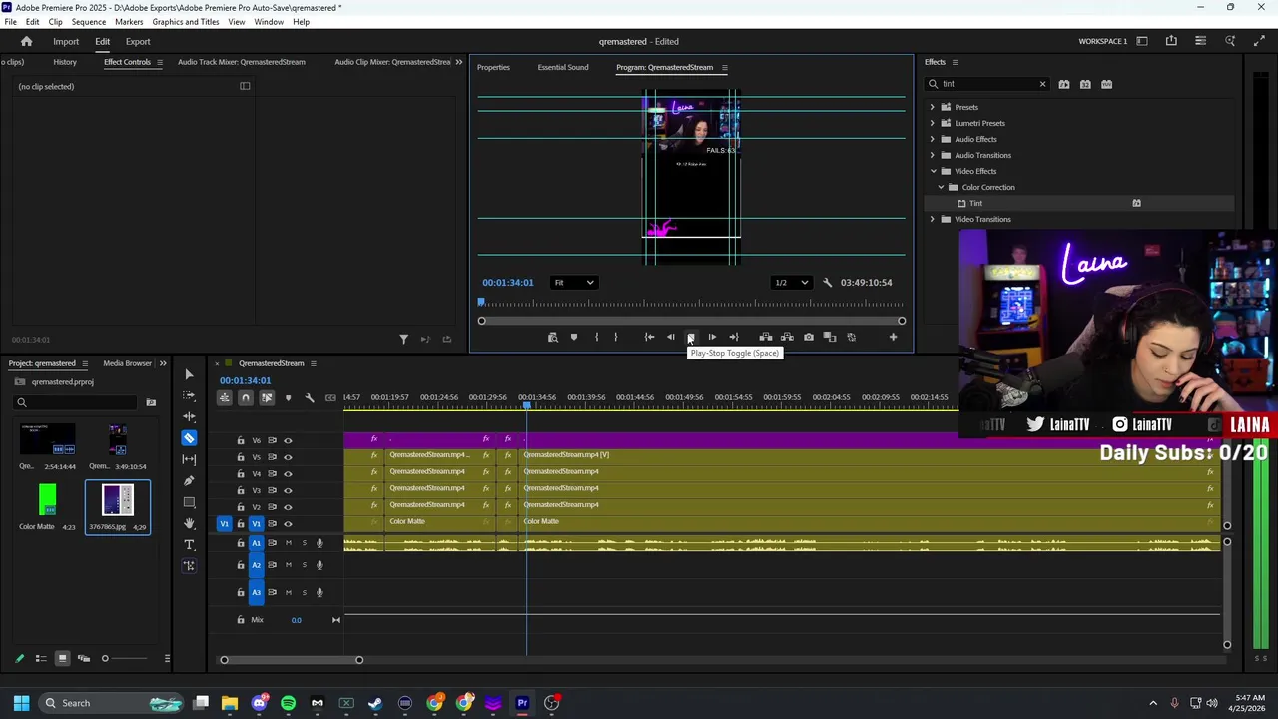This screenshot has height=719, width=1278.
Task: Click Step Forward 1 Frame button
Action: [x=712, y=337]
